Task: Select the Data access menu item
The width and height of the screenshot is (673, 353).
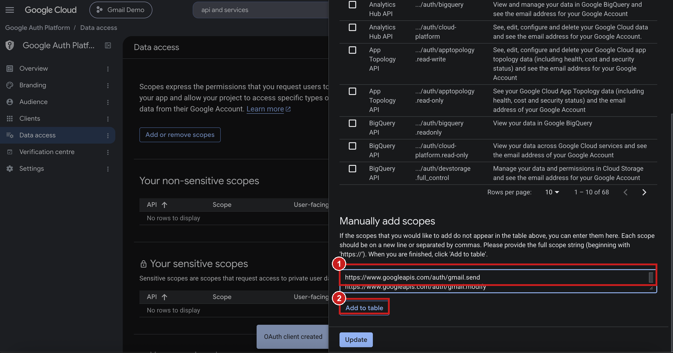Action: [57, 135]
